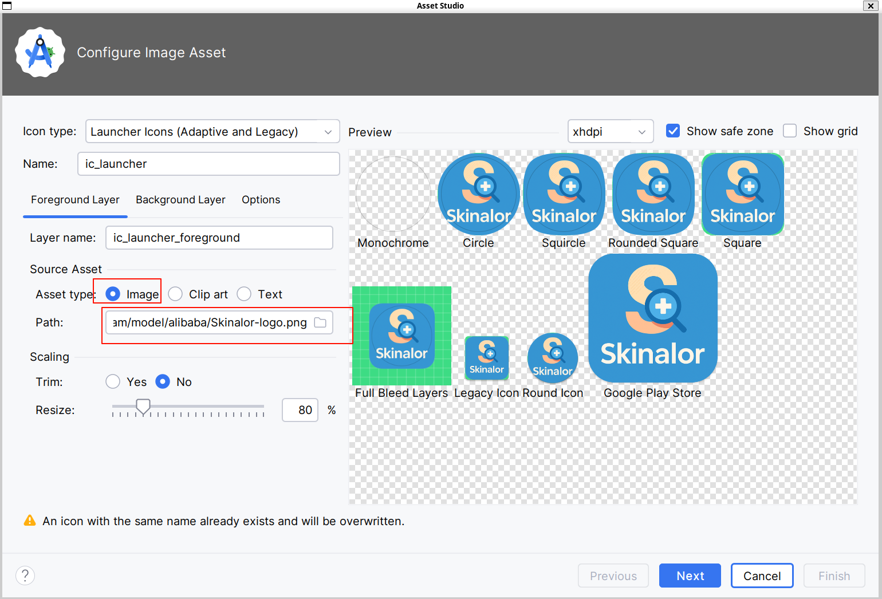
Task: Click the overwrite warning message text
Action: [x=223, y=521]
